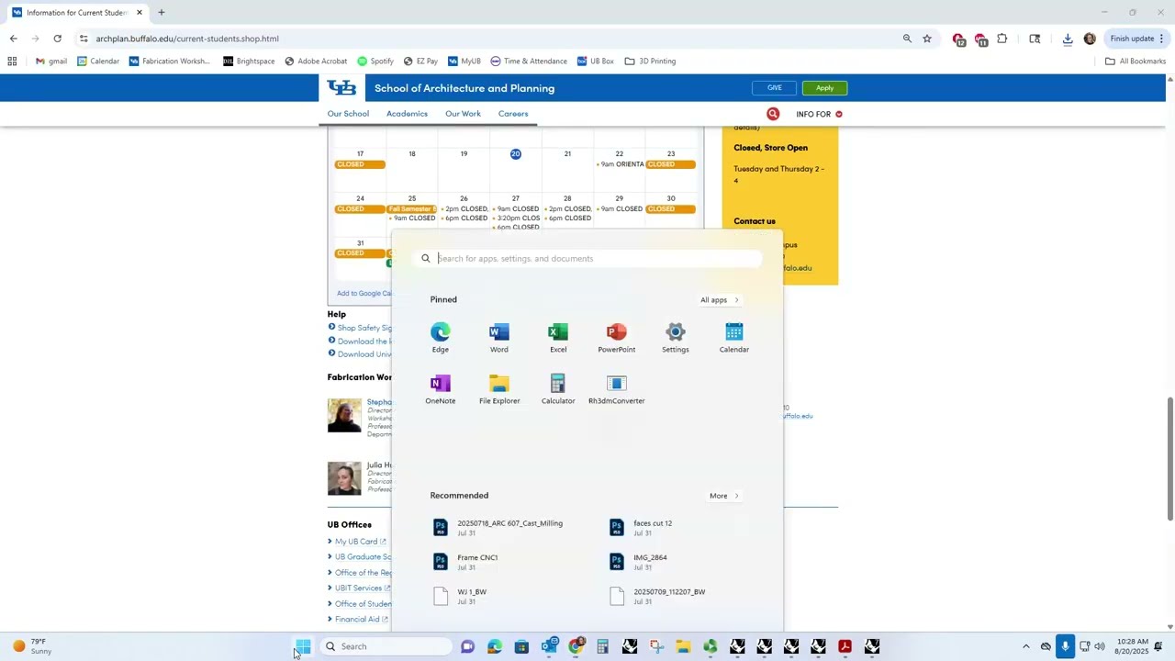This screenshot has height=661, width=1175.
Task: Open recommended file IMG_2864
Action: pos(640,562)
